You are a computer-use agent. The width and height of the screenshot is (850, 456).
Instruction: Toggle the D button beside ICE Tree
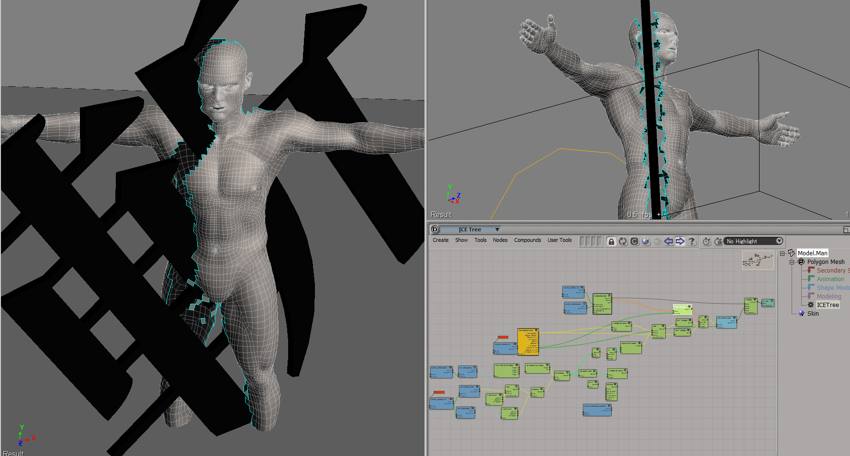[435, 229]
